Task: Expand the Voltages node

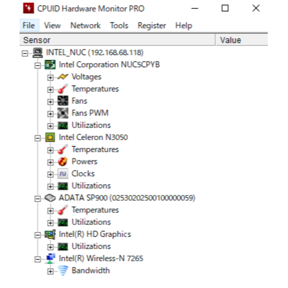Action: point(50,78)
